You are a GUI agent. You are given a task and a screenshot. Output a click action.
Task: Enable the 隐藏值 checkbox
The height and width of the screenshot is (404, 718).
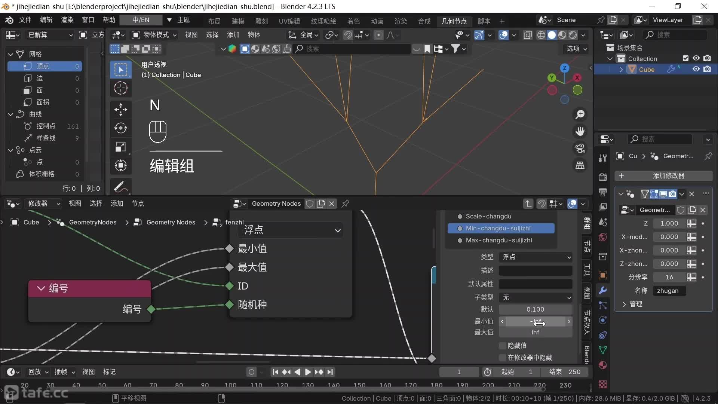coord(503,346)
